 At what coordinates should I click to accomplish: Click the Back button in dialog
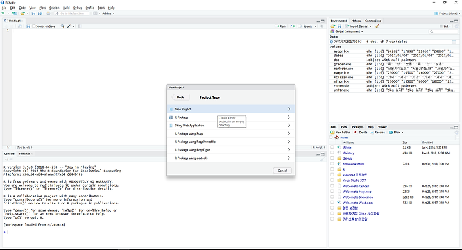(180, 97)
